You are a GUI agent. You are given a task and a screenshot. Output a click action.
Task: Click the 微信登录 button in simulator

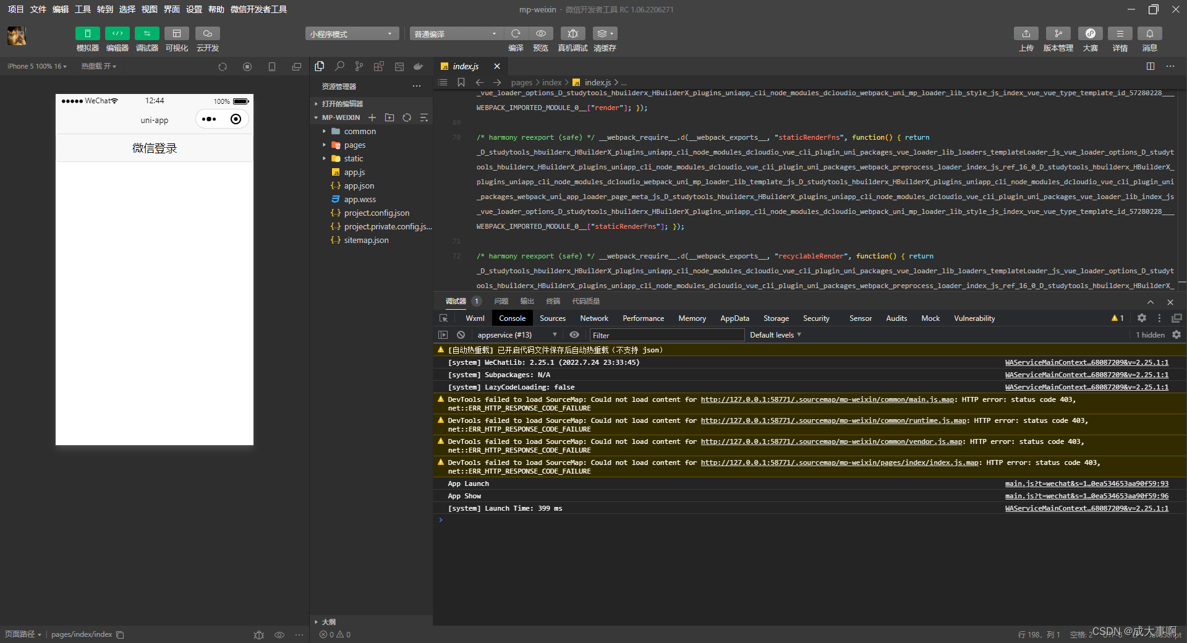tap(155, 148)
